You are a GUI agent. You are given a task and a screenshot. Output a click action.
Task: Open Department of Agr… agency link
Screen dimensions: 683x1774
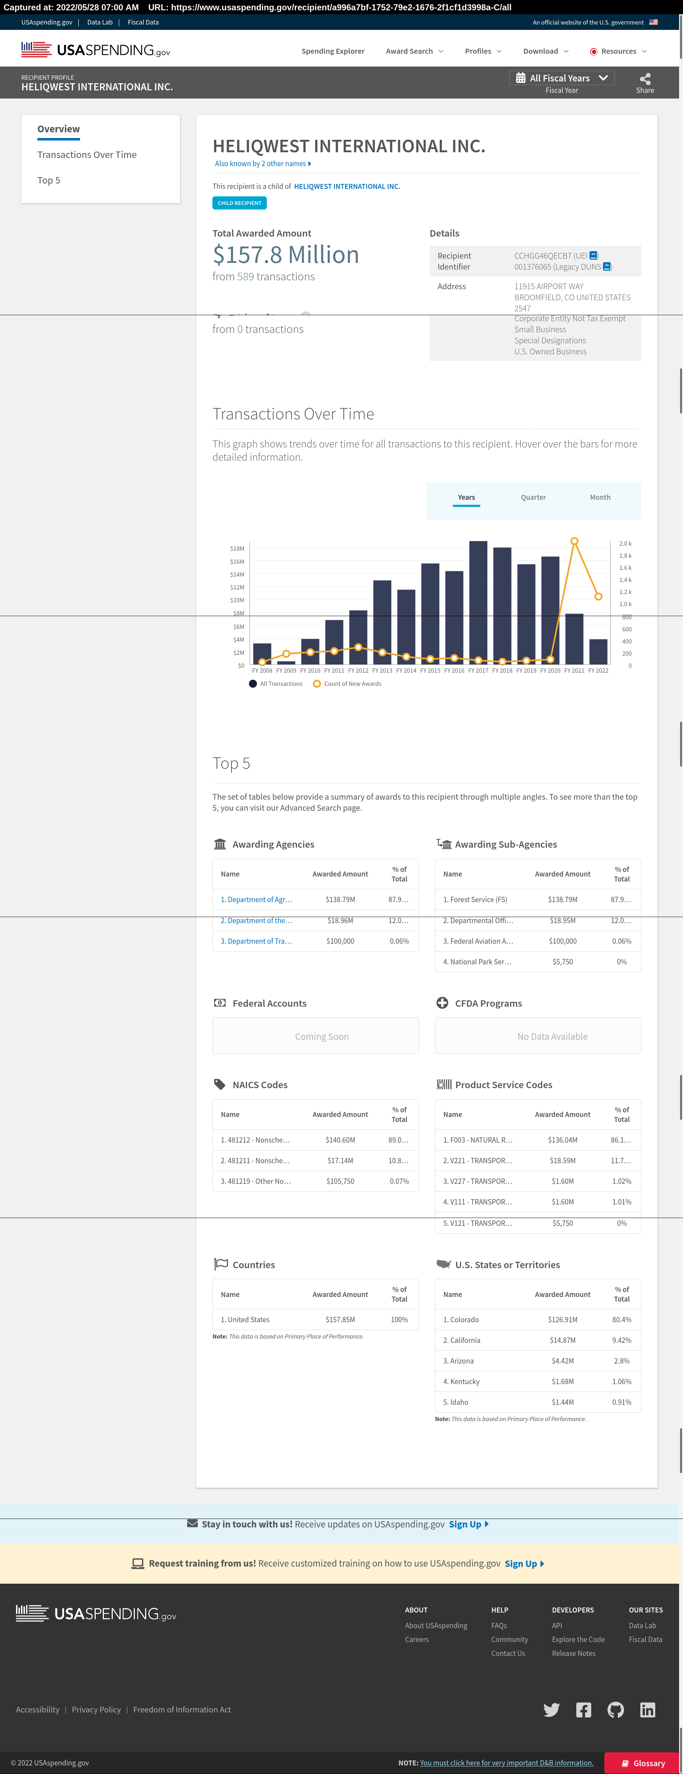pyautogui.click(x=256, y=899)
